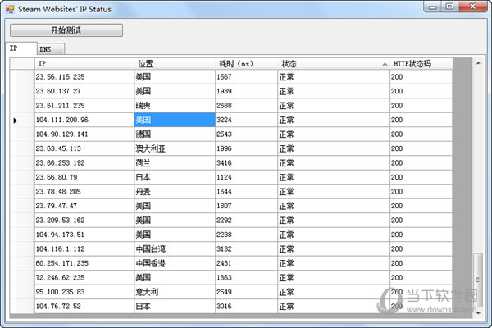Select IP cell 104.90.129.141
Viewport: 492px width, 328px height.
point(84,134)
